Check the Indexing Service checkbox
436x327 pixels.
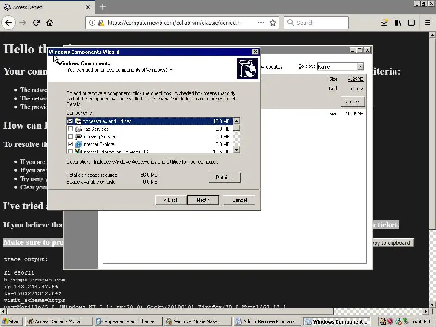(x=70, y=137)
